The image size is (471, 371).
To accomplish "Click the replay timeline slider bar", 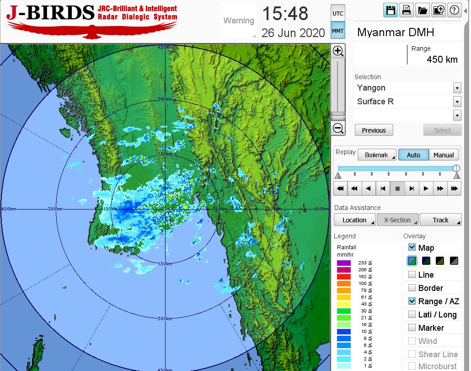I will [396, 169].
